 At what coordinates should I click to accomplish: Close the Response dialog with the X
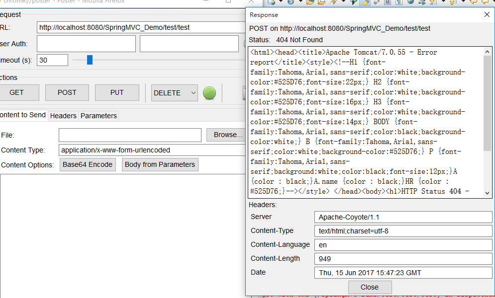(487, 15)
